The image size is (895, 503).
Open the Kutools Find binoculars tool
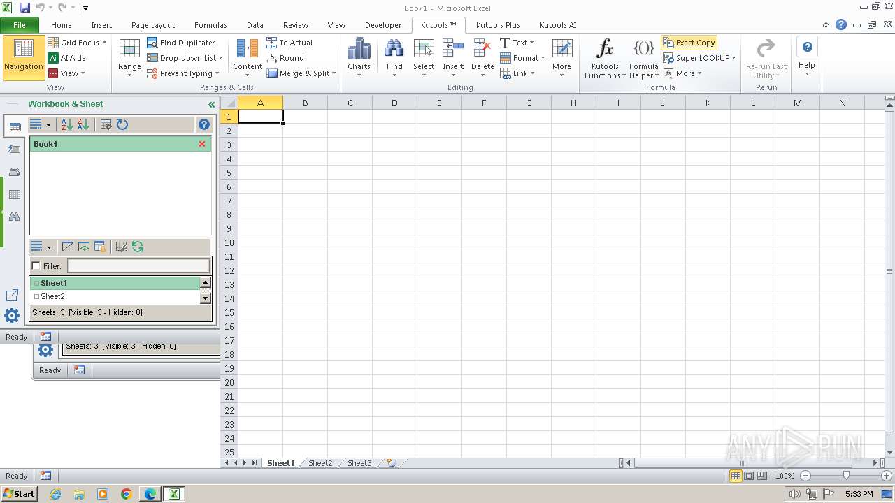(394, 57)
